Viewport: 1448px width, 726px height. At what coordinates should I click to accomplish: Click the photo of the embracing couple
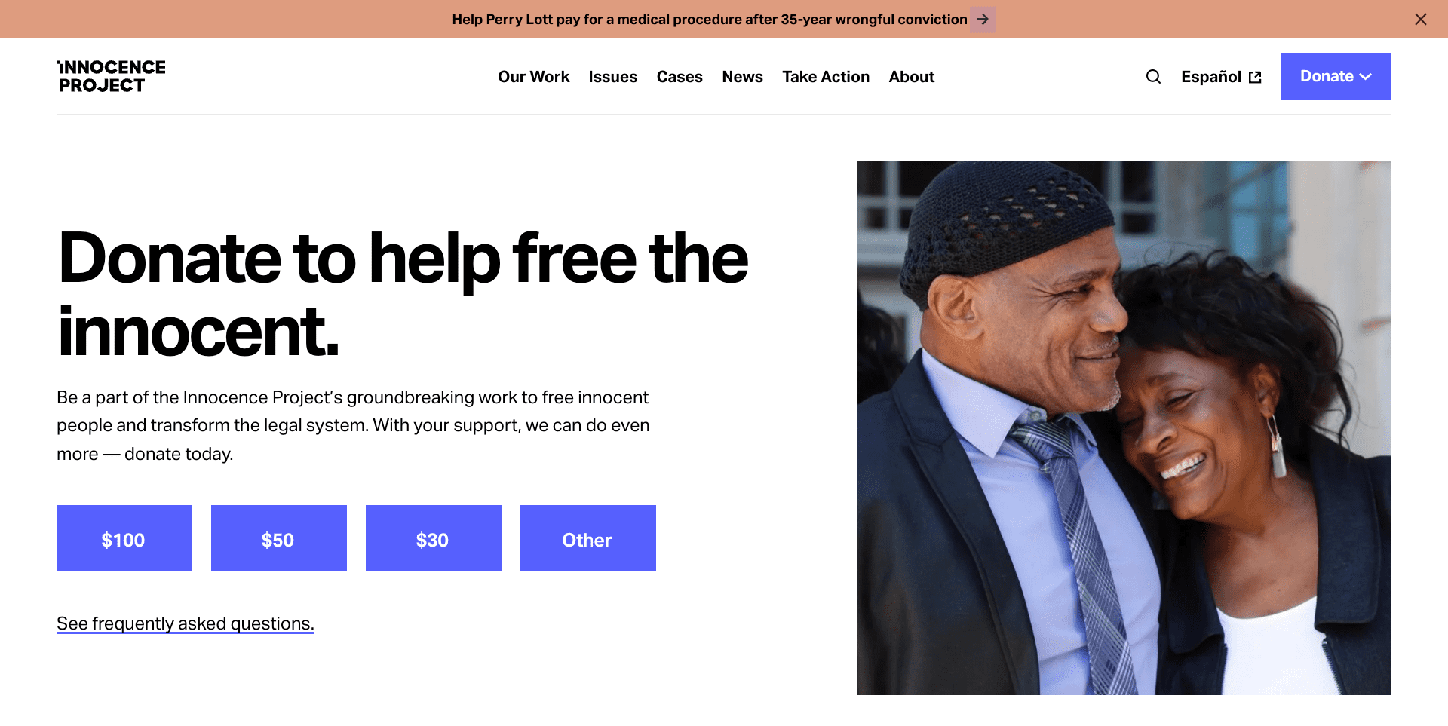point(1124,428)
